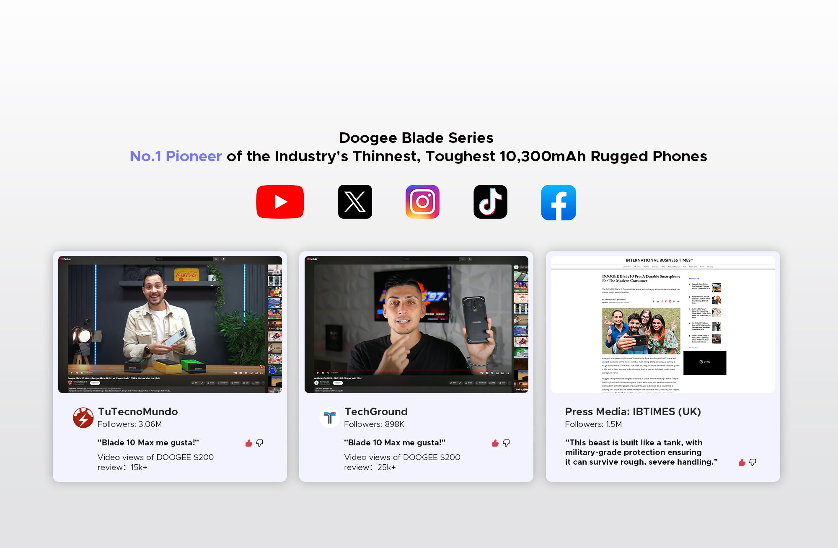Like the TechGround review card
This screenshot has width=838, height=548.
tap(495, 443)
